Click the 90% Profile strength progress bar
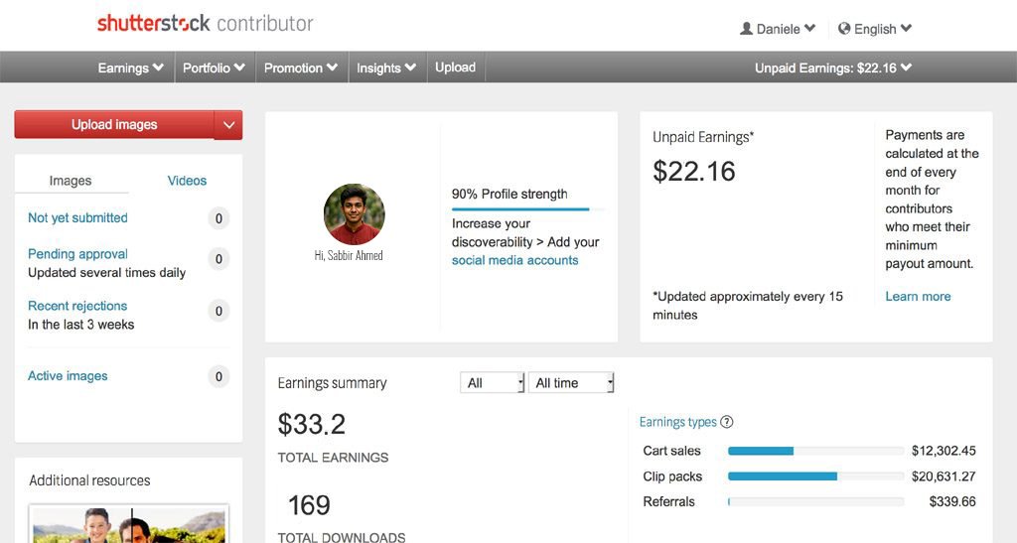Screen dimensions: 1017x543 (x=520, y=209)
